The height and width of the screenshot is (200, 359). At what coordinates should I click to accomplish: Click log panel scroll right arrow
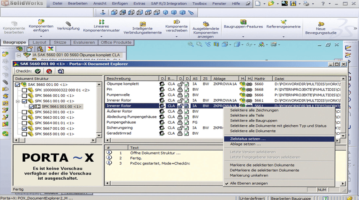(x=343, y=183)
